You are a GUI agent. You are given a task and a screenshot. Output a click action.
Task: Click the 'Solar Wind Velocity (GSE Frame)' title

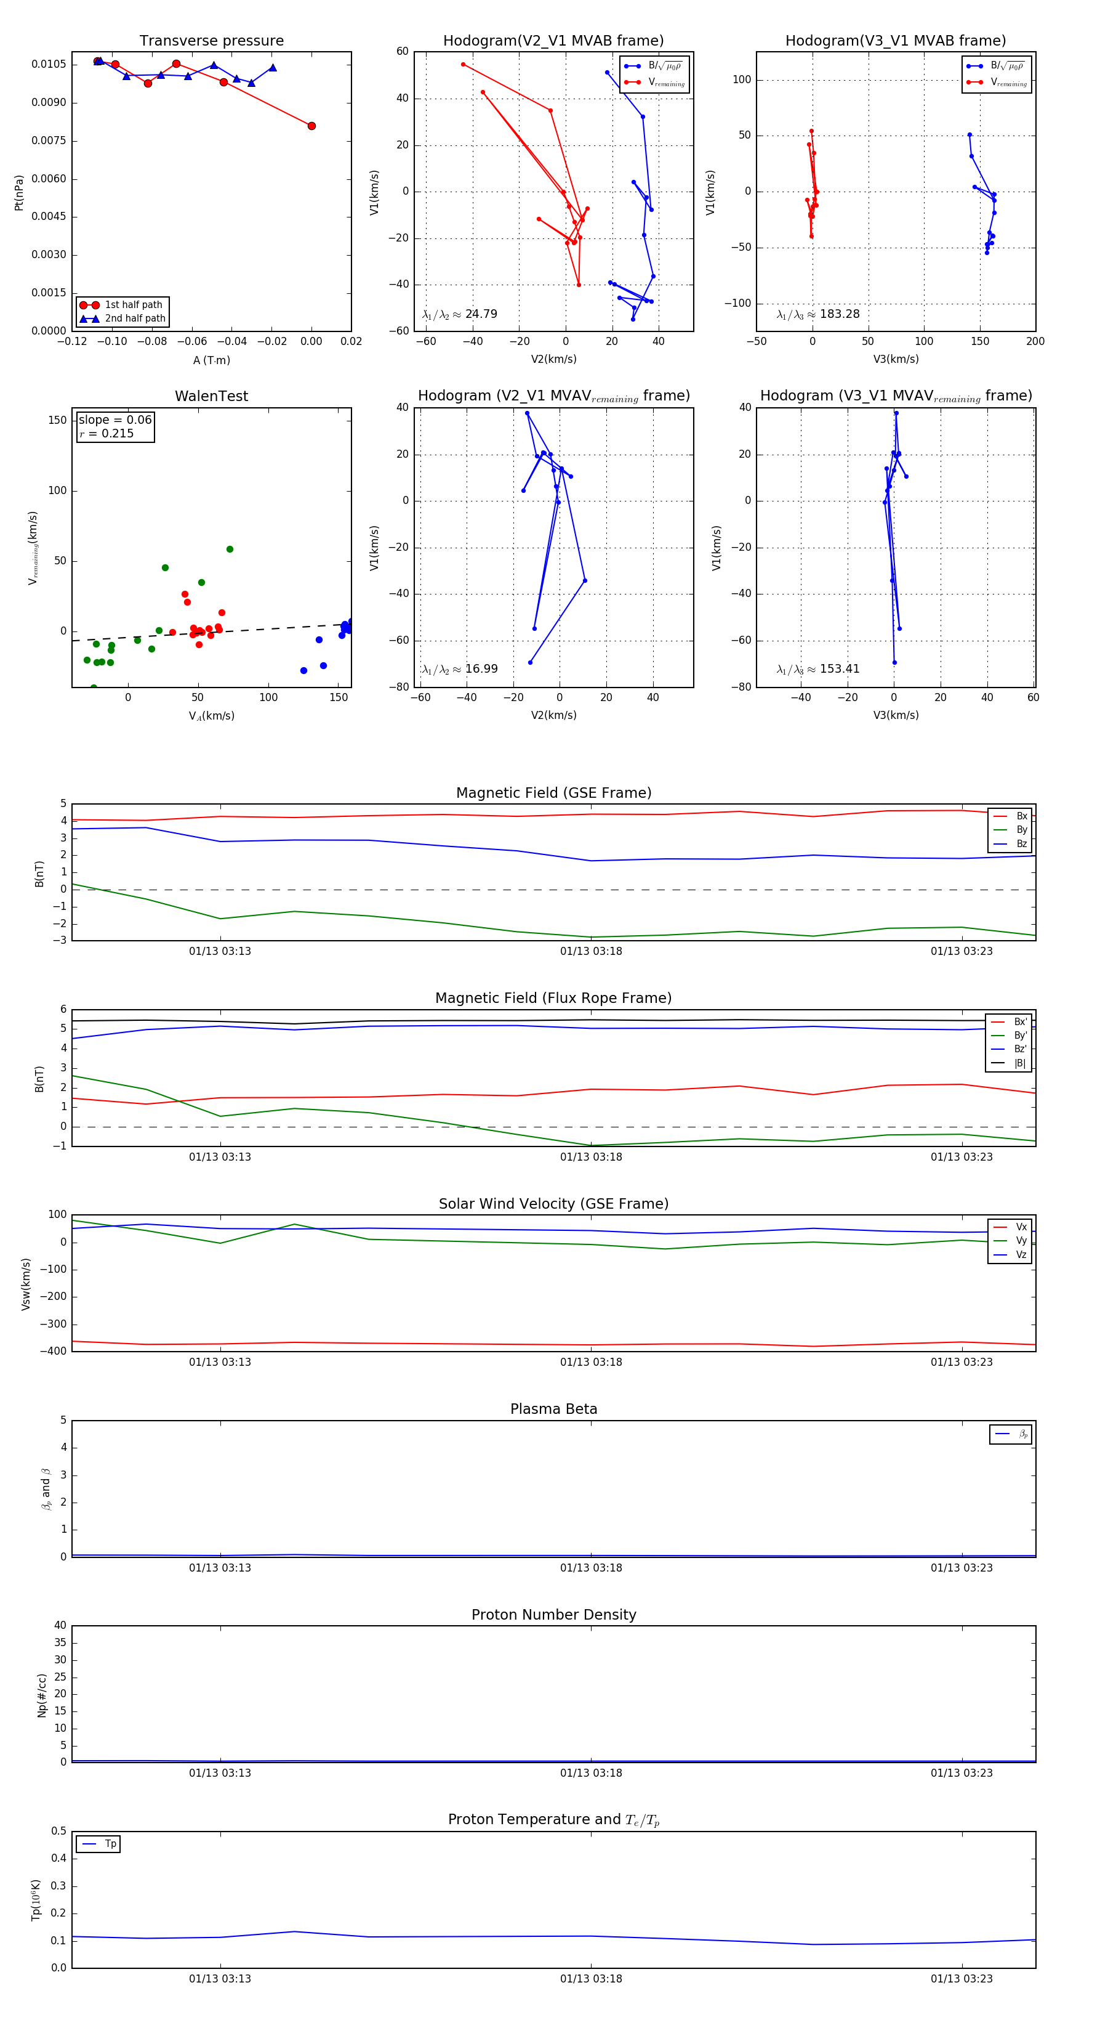(553, 1204)
